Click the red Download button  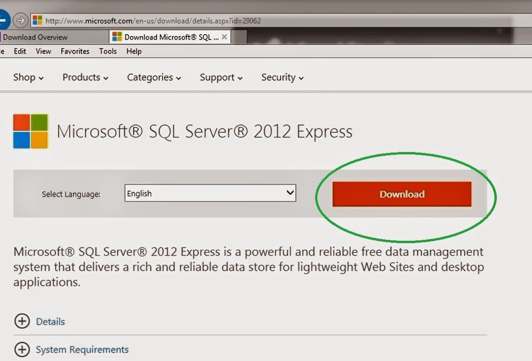[402, 194]
